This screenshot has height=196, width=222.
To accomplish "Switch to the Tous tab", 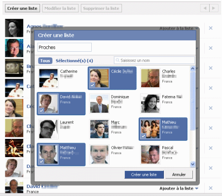I will (x=45, y=61).
